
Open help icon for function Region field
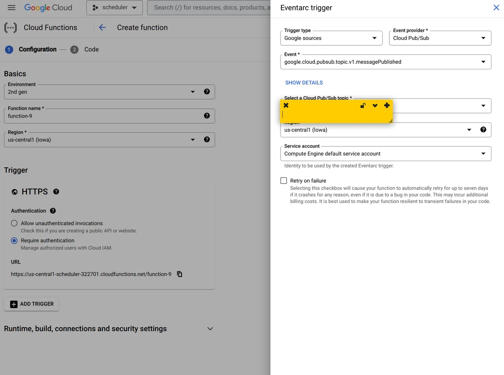pos(207,140)
